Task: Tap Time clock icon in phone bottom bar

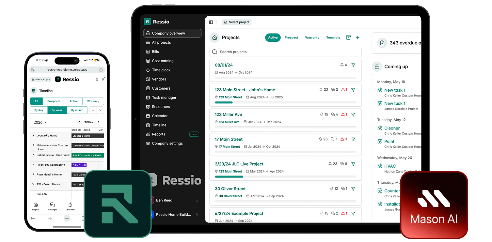Action: tap(70, 205)
